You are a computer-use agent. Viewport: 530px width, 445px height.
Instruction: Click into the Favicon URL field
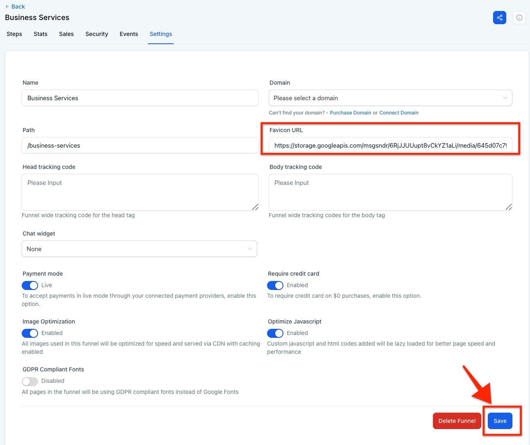point(390,146)
